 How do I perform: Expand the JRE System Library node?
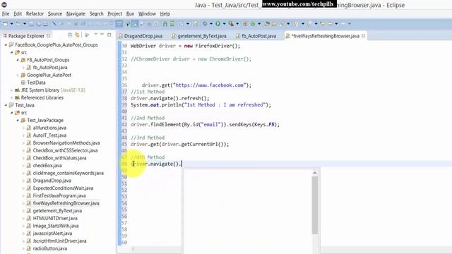[x=11, y=90]
